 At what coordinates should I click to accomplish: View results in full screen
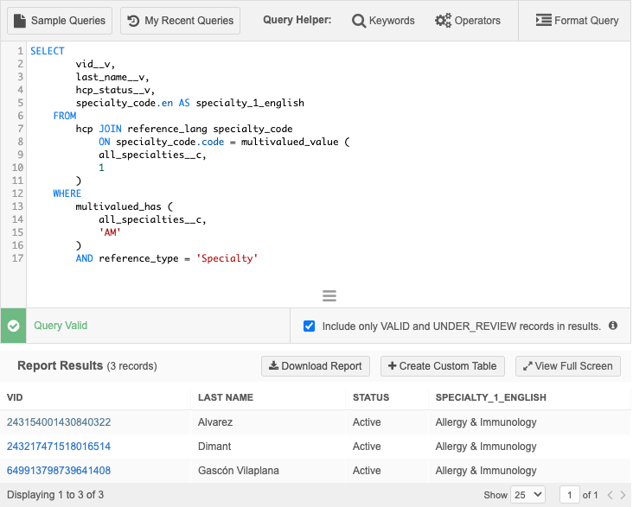tap(567, 366)
